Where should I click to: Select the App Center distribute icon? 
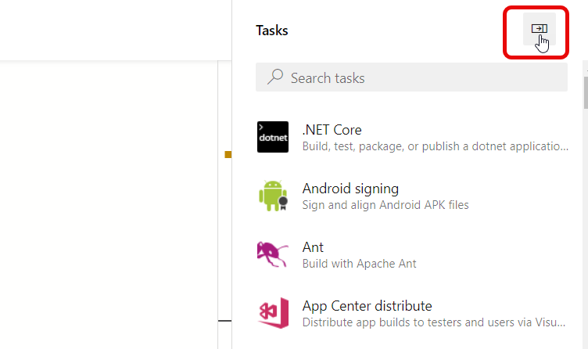tap(273, 313)
